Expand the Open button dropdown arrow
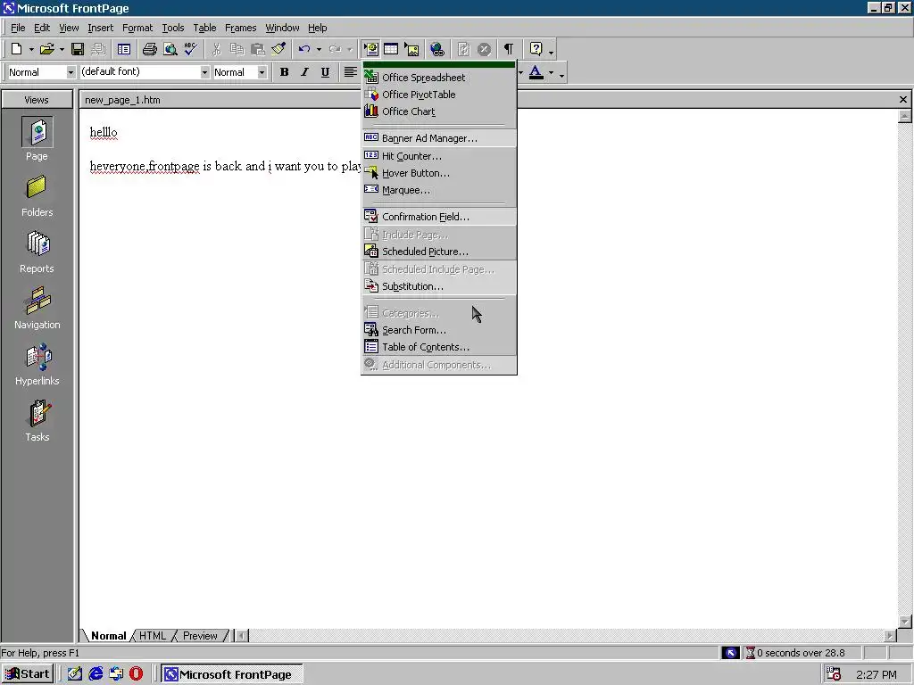Viewport: 914px width, 685px height. pos(62,50)
